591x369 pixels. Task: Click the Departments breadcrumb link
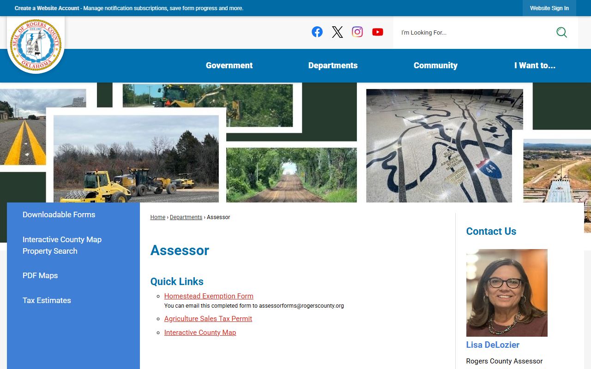[186, 217]
